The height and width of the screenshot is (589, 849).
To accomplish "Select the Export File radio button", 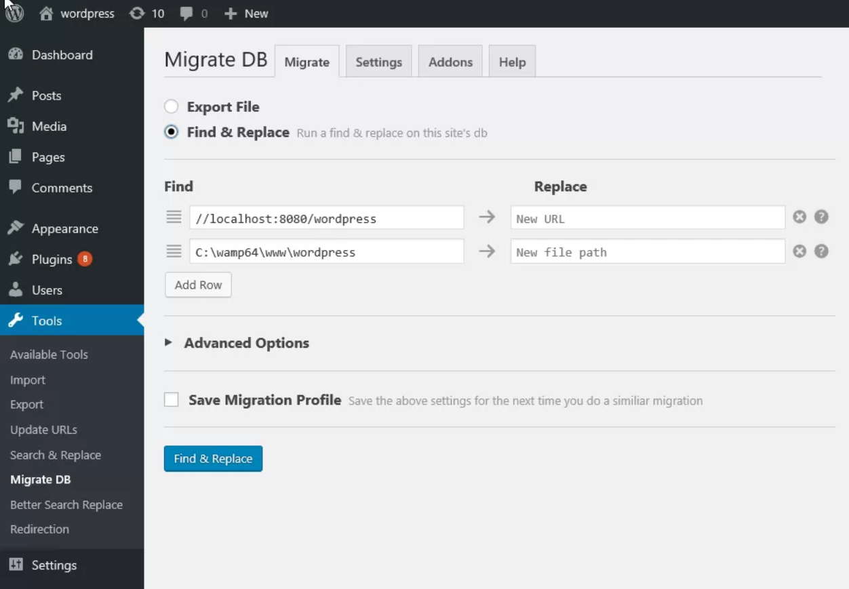I will tap(172, 106).
